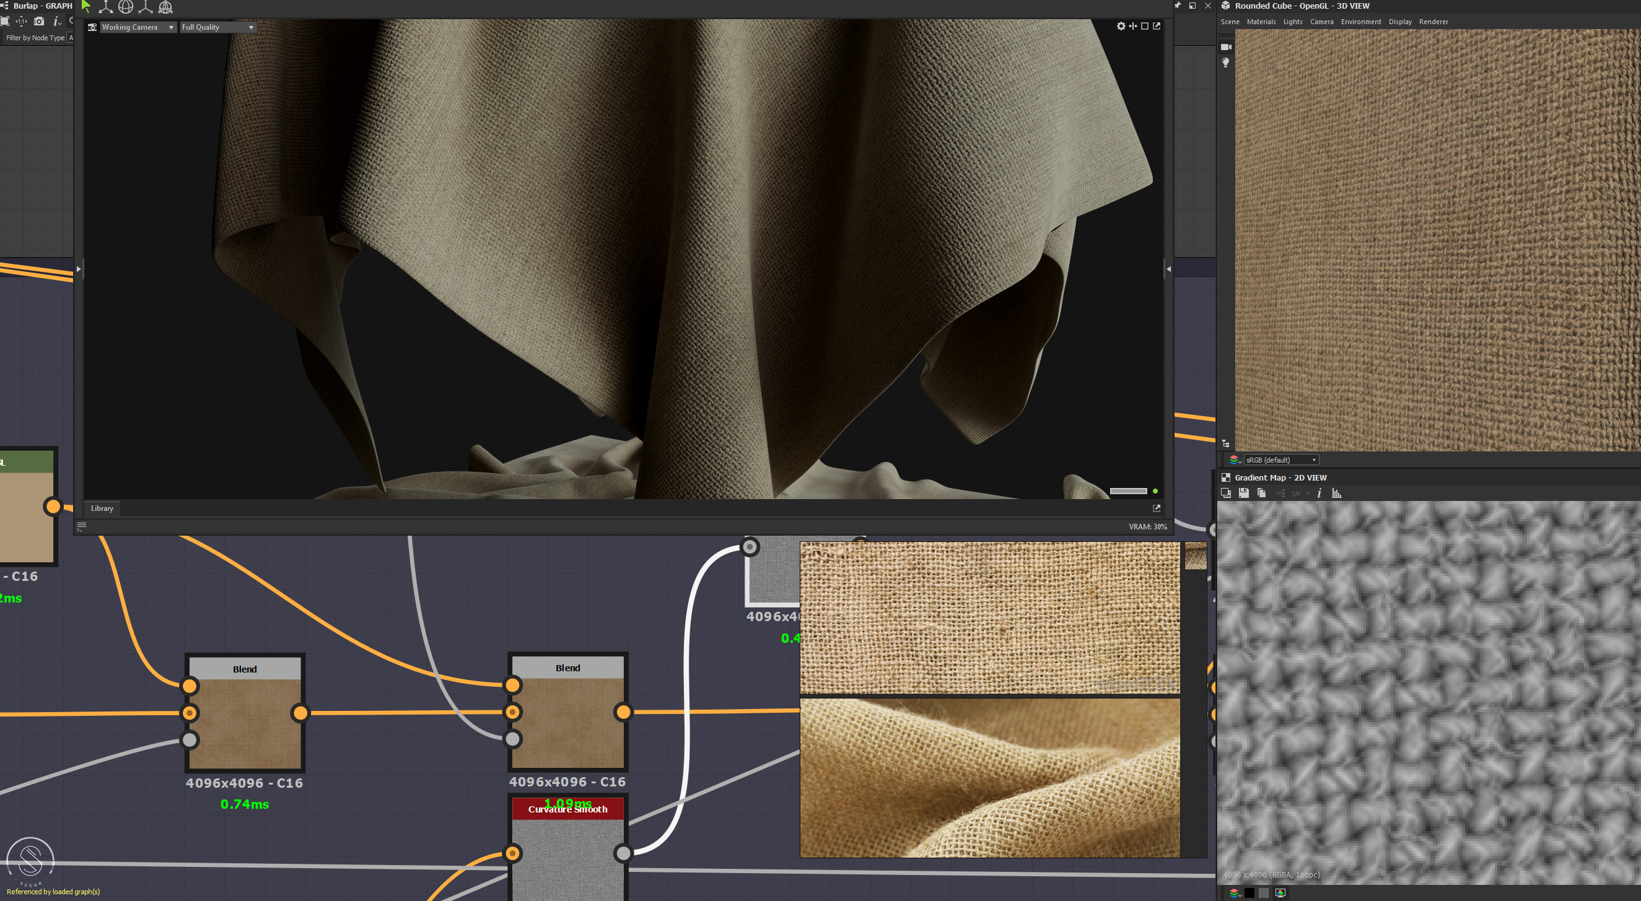Click the black swatch in 2D View bottom bar
The image size is (1641, 901).
(x=1249, y=893)
